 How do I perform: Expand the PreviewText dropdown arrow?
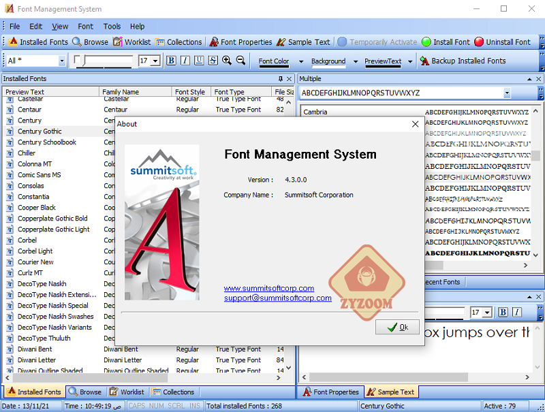(x=410, y=61)
